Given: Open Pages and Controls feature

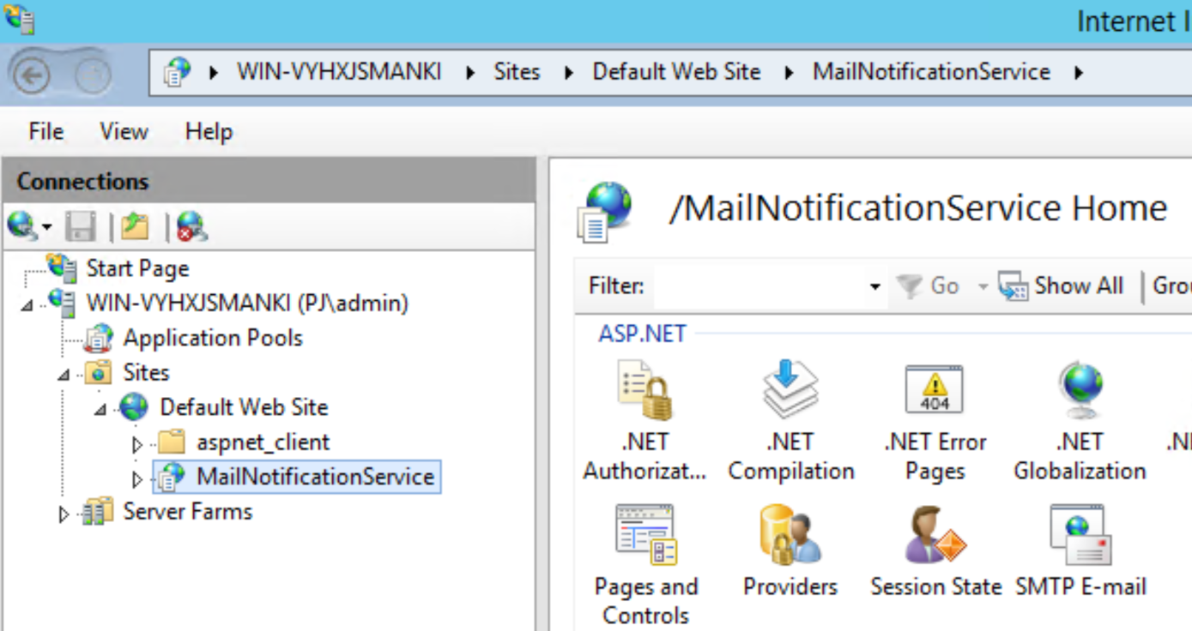Looking at the screenshot, I should (x=645, y=565).
